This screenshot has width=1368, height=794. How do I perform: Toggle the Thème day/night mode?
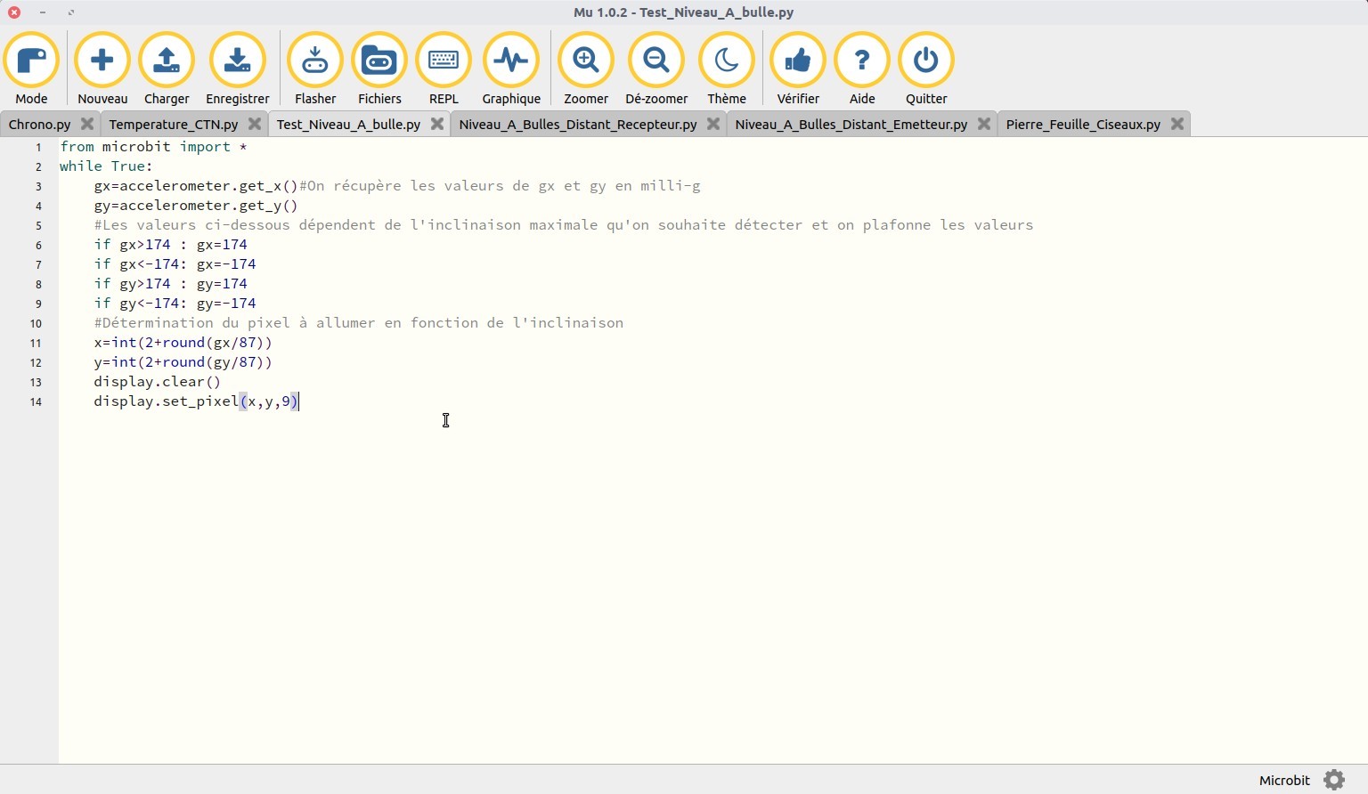point(727,61)
